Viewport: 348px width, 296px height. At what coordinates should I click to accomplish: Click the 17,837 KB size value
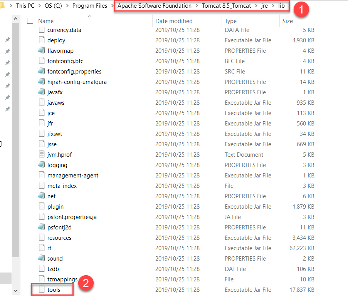pos(302,289)
